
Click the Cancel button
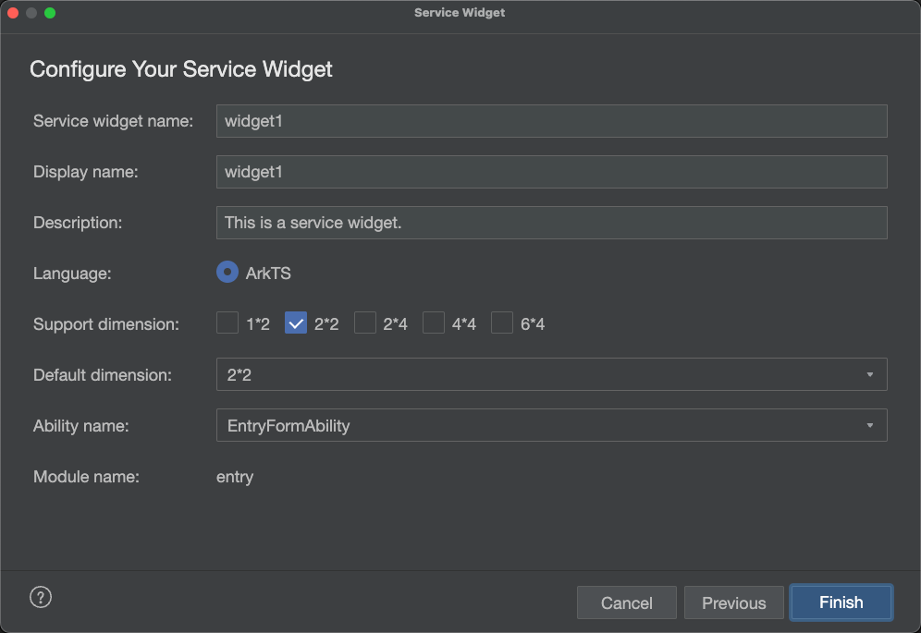tap(627, 603)
